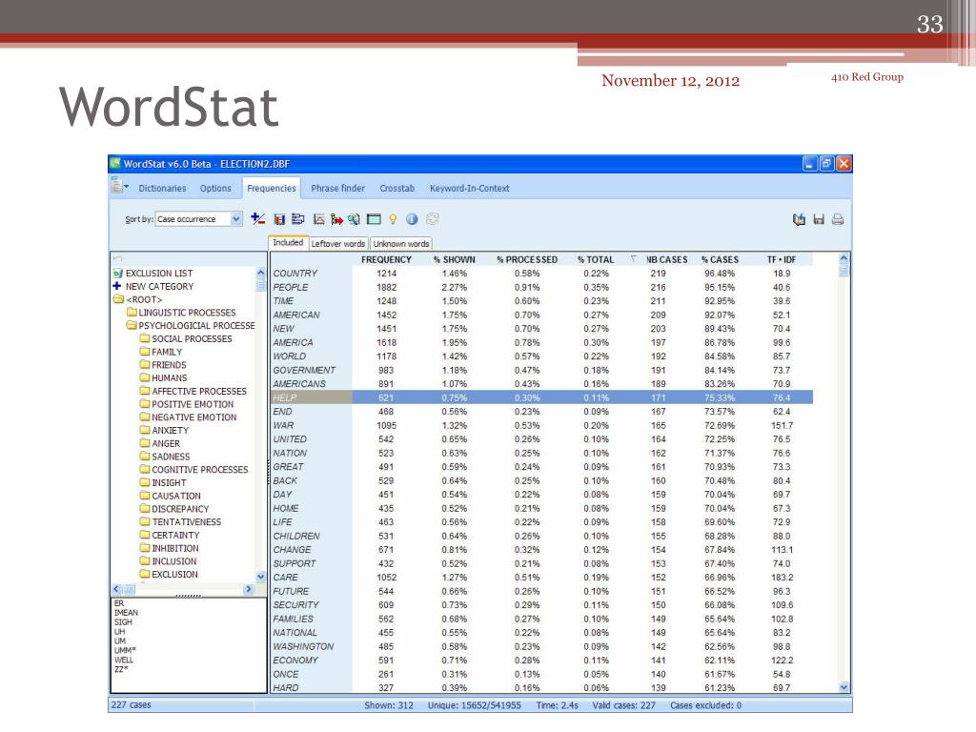Click the export table icon at right
Screen dimensions: 976x732
click(x=800, y=219)
